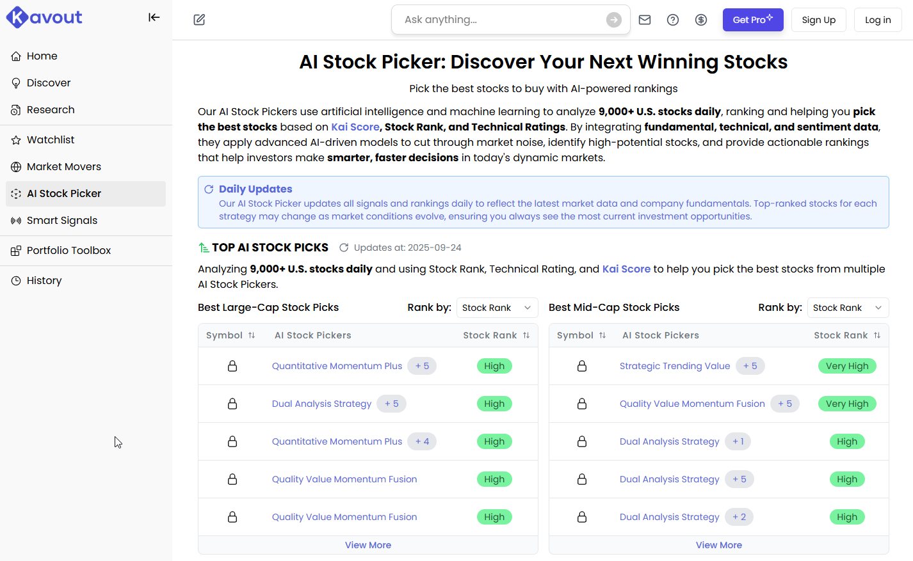The image size is (913, 561).
Task: Open the mail envelope icon
Action: click(x=645, y=20)
